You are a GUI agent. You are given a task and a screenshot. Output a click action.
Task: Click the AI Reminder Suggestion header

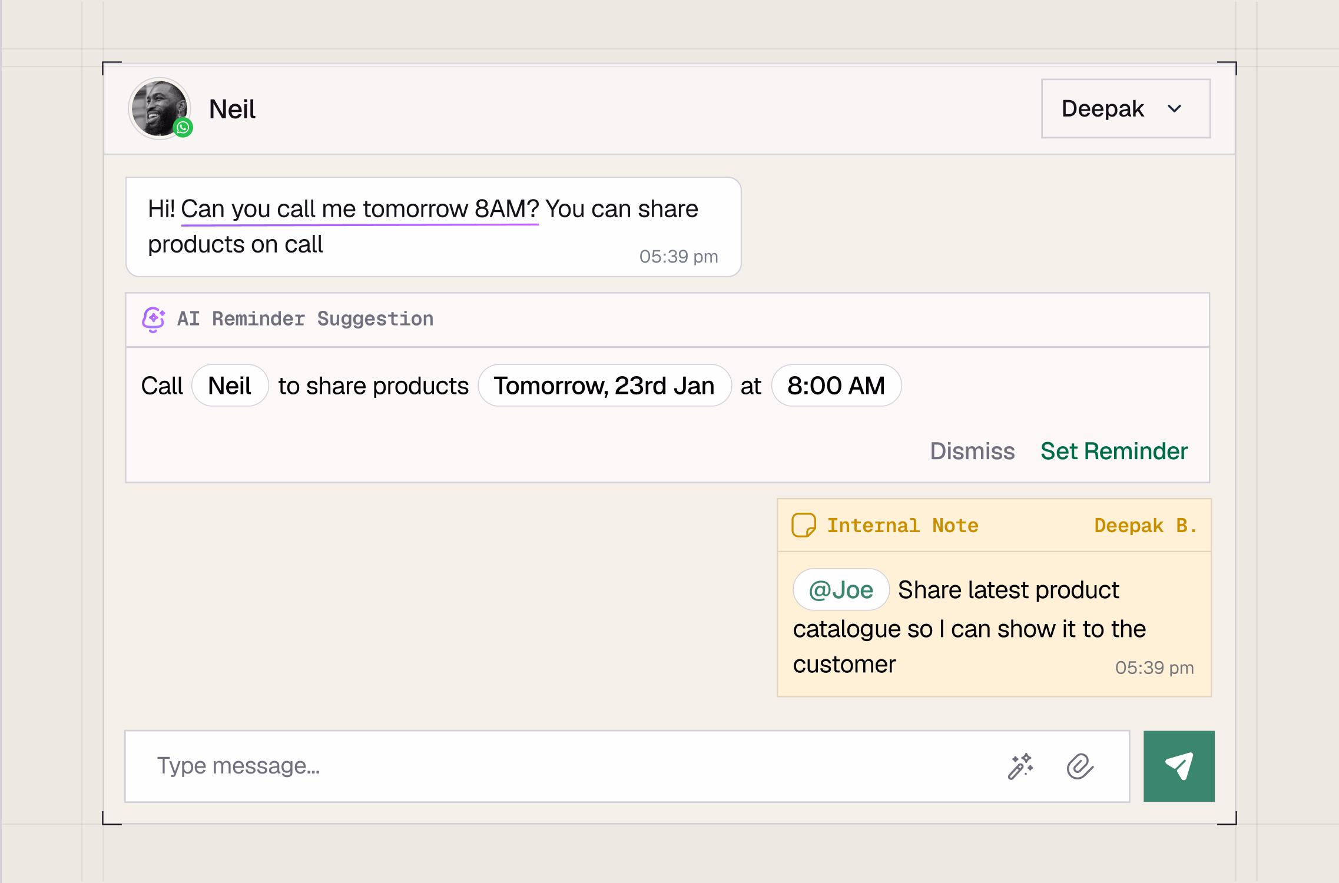pyautogui.click(x=305, y=319)
